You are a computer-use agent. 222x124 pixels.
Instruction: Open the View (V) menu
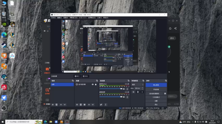[x=66, y=18]
